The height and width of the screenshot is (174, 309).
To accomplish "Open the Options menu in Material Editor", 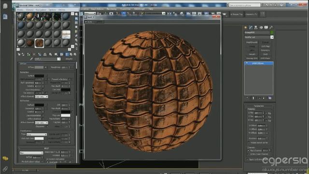I will click(x=52, y=10).
